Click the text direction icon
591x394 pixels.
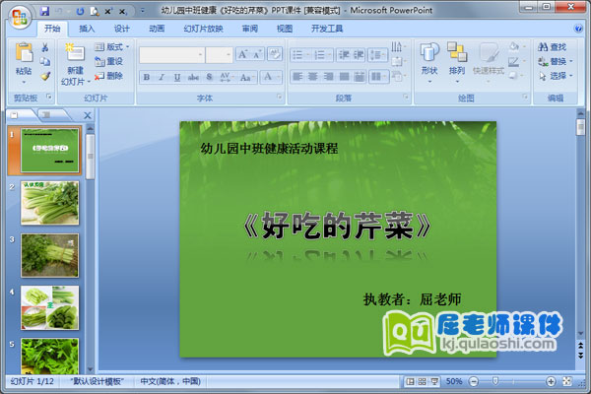[x=398, y=46]
